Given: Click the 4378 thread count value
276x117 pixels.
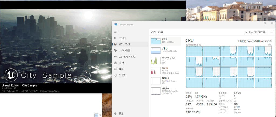Looking at the screenshot, I should coord(200,104).
